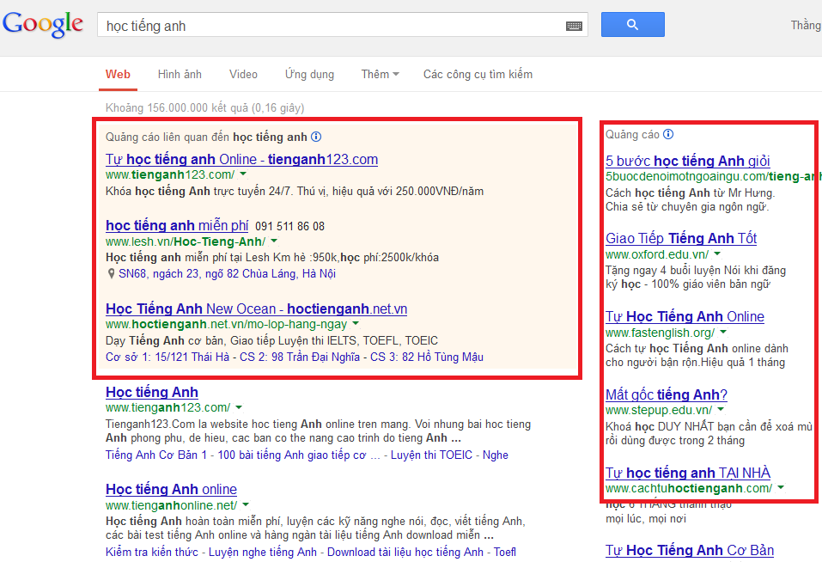Open the on-screen keyboard icon in search box
This screenshot has width=822, height=562.
click(x=574, y=26)
